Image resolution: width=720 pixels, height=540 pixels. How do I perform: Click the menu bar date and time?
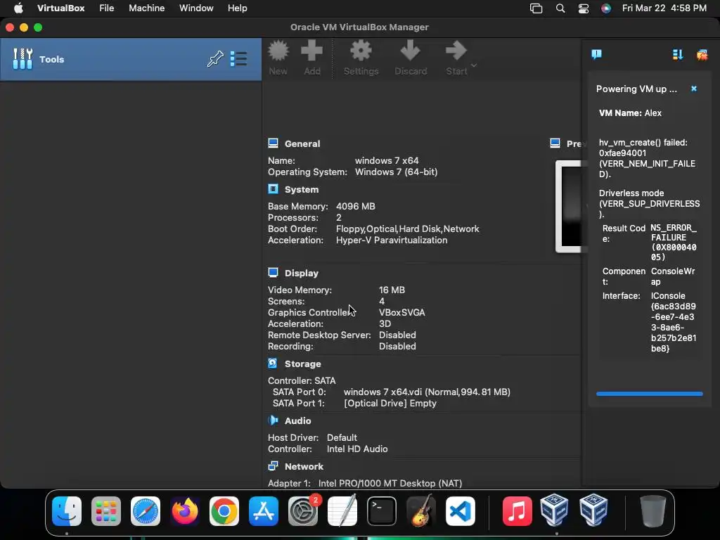(664, 8)
